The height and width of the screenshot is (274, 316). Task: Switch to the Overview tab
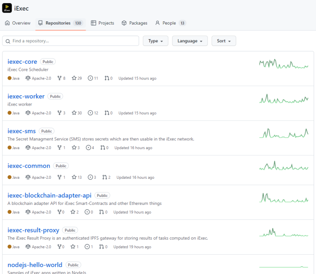pyautogui.click(x=17, y=23)
